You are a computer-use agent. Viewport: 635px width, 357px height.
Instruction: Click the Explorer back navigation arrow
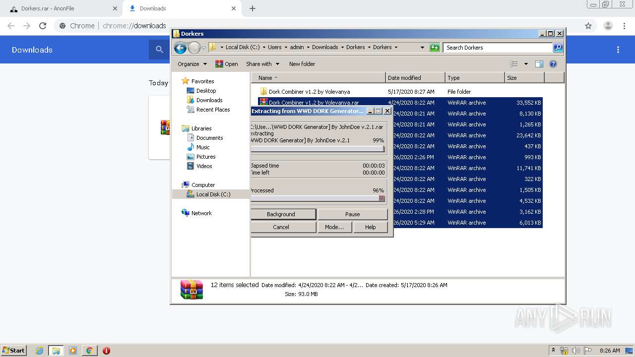(180, 48)
